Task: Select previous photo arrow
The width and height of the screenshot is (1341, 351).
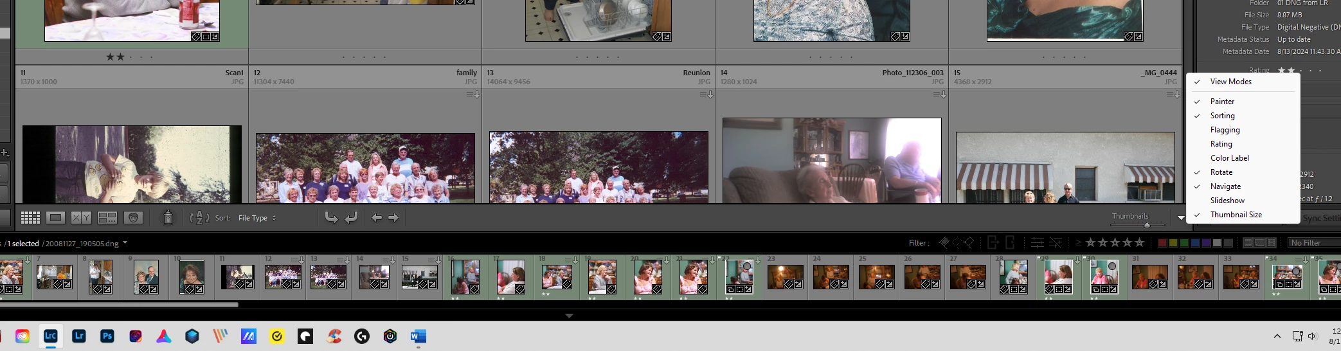Action: [x=377, y=218]
